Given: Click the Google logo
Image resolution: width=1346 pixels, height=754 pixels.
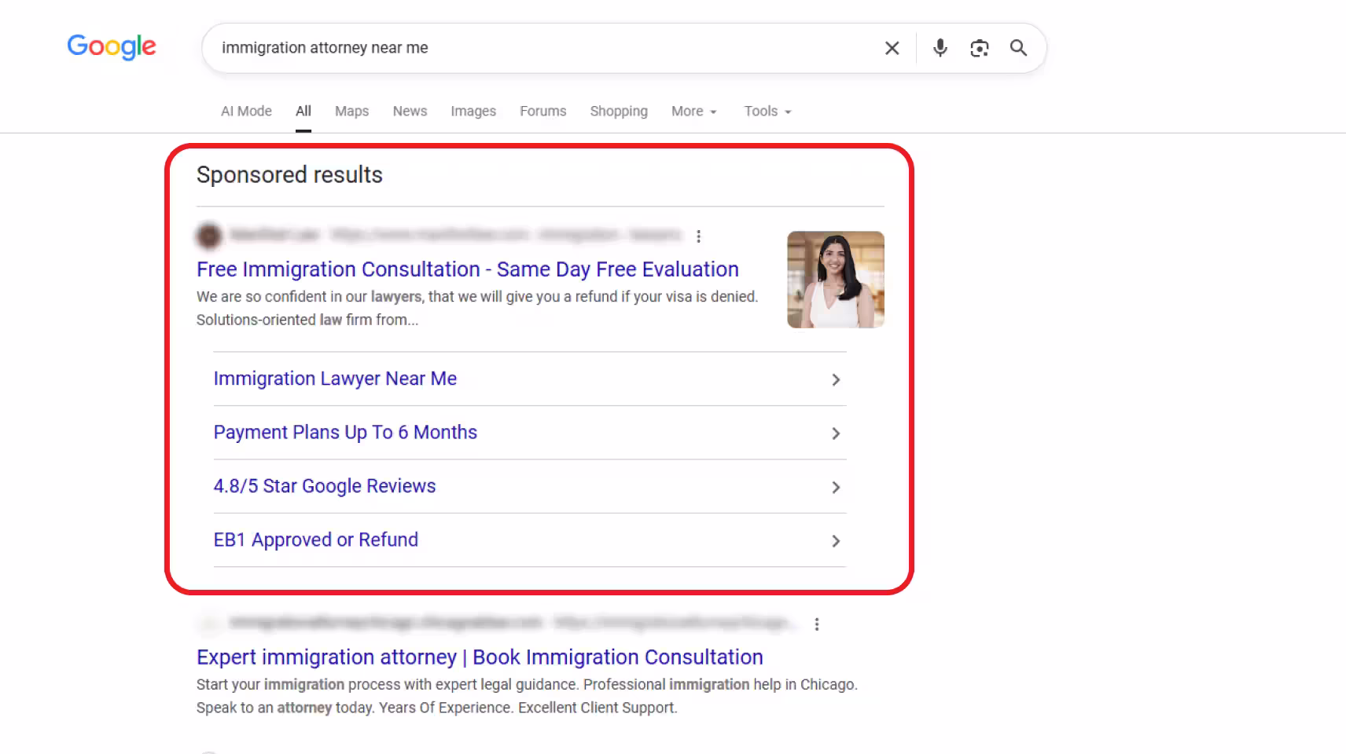Looking at the screenshot, I should [112, 47].
